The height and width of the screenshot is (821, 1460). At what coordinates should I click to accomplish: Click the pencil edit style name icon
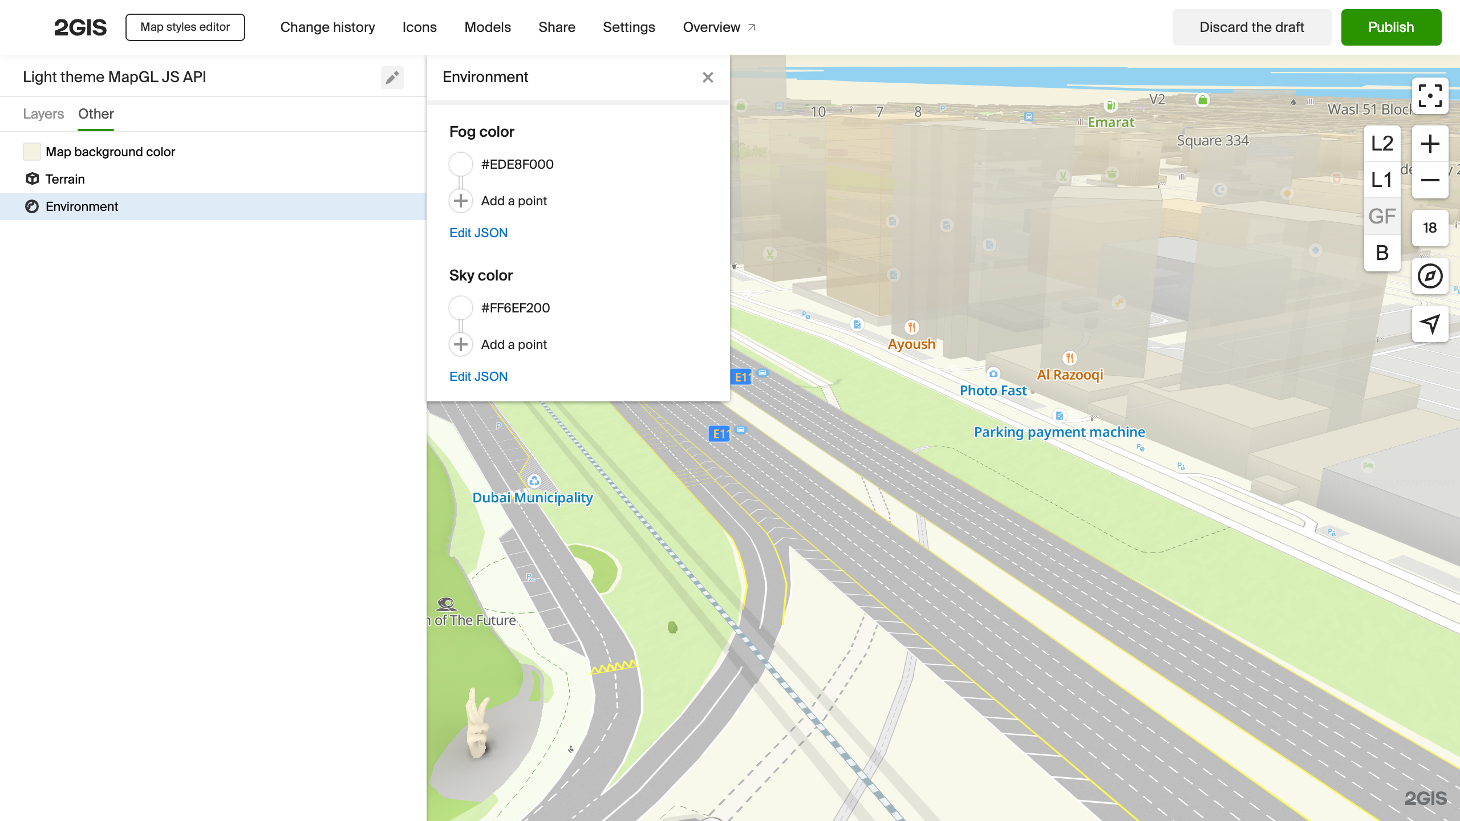coord(392,77)
